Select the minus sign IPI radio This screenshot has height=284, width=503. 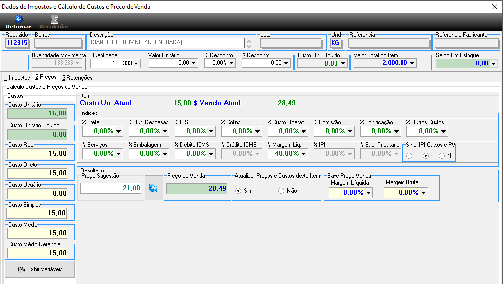(x=409, y=156)
